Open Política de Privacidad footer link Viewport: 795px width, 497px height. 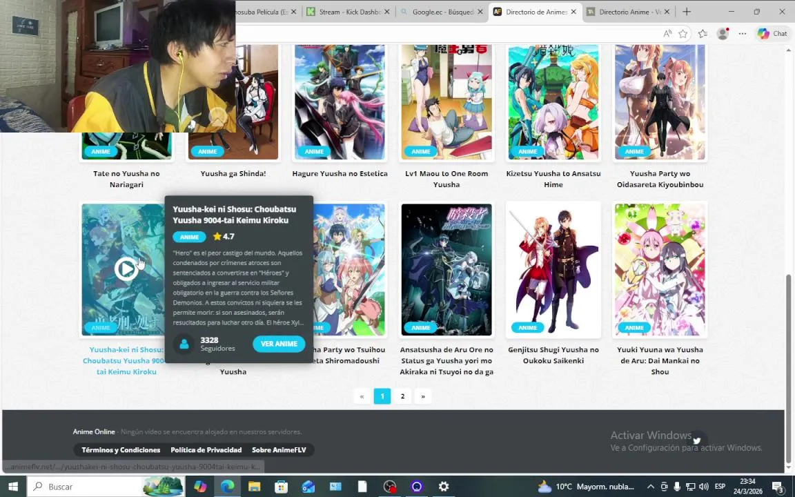coord(206,450)
